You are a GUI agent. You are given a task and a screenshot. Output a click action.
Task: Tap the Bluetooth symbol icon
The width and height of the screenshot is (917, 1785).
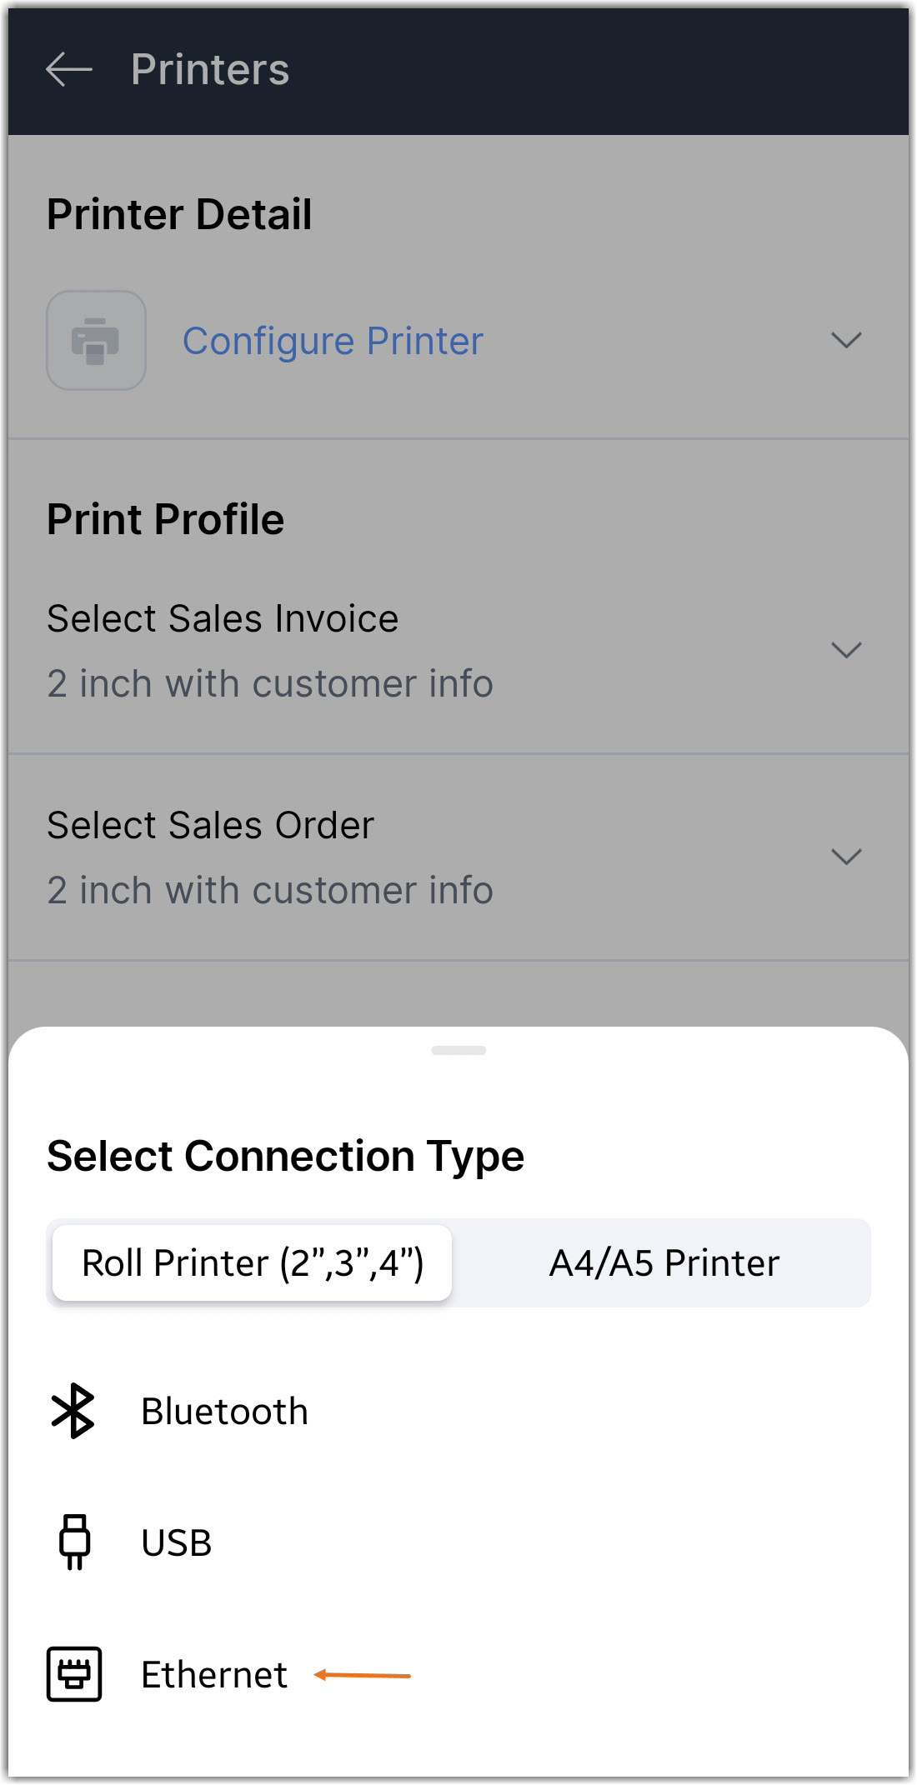coord(73,1411)
